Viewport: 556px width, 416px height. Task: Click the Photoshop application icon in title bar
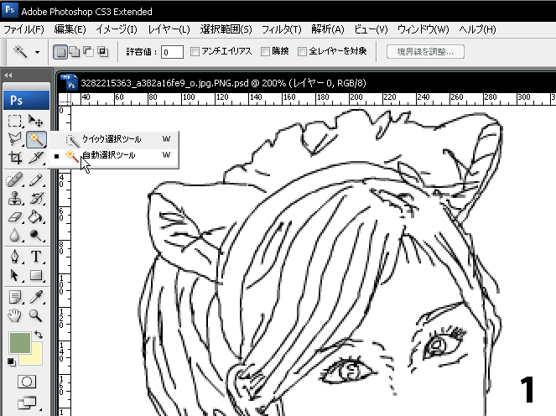coord(9,10)
